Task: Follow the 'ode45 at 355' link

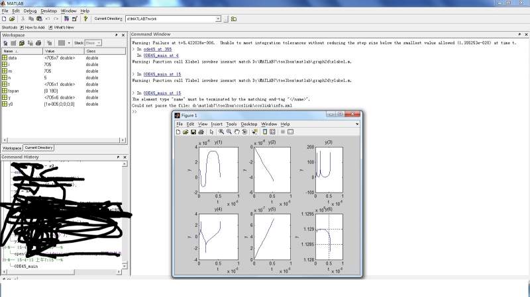Action: click(158, 49)
